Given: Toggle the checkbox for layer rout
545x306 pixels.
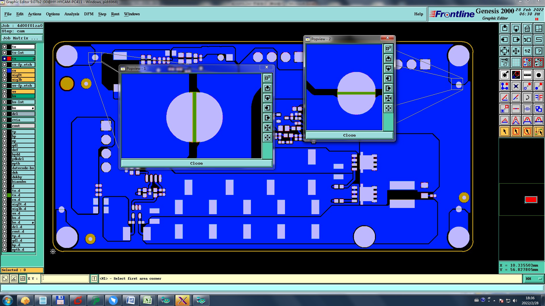Looking at the screenshot, I should point(5,126).
